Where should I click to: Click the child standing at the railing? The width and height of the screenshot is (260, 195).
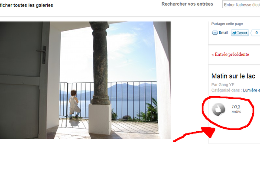pos(75,104)
